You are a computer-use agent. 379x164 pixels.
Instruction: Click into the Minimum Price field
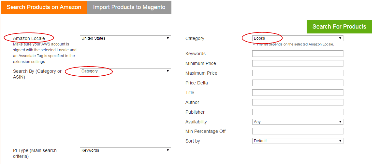pyautogui.click(x=298, y=63)
